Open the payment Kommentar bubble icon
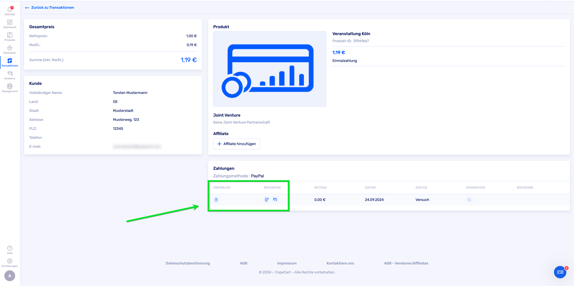The height and width of the screenshot is (286, 574). click(x=469, y=200)
